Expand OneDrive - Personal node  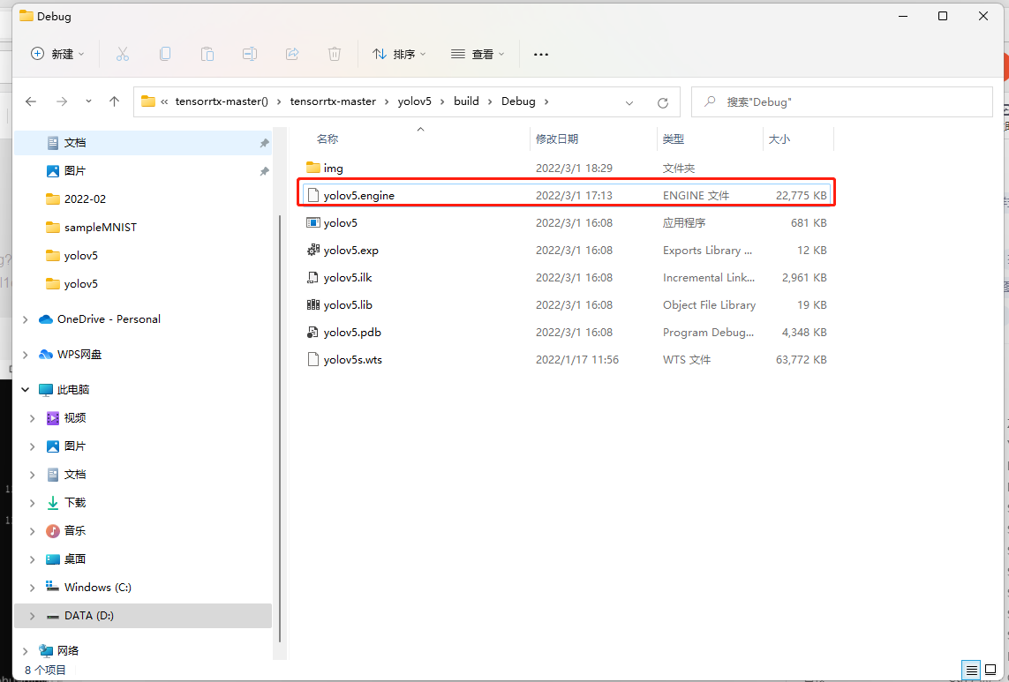click(x=26, y=319)
